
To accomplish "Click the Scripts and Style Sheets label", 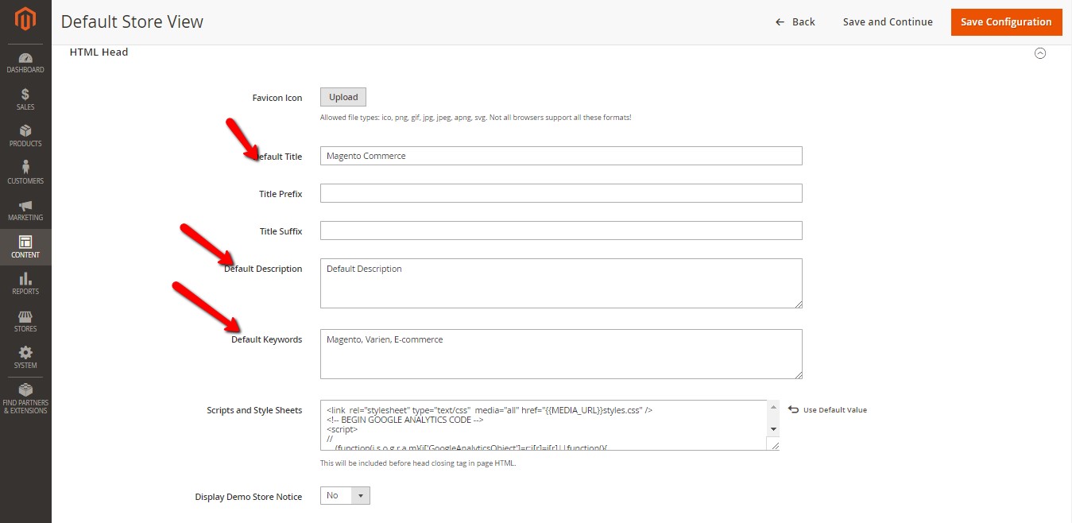I will click(x=254, y=410).
